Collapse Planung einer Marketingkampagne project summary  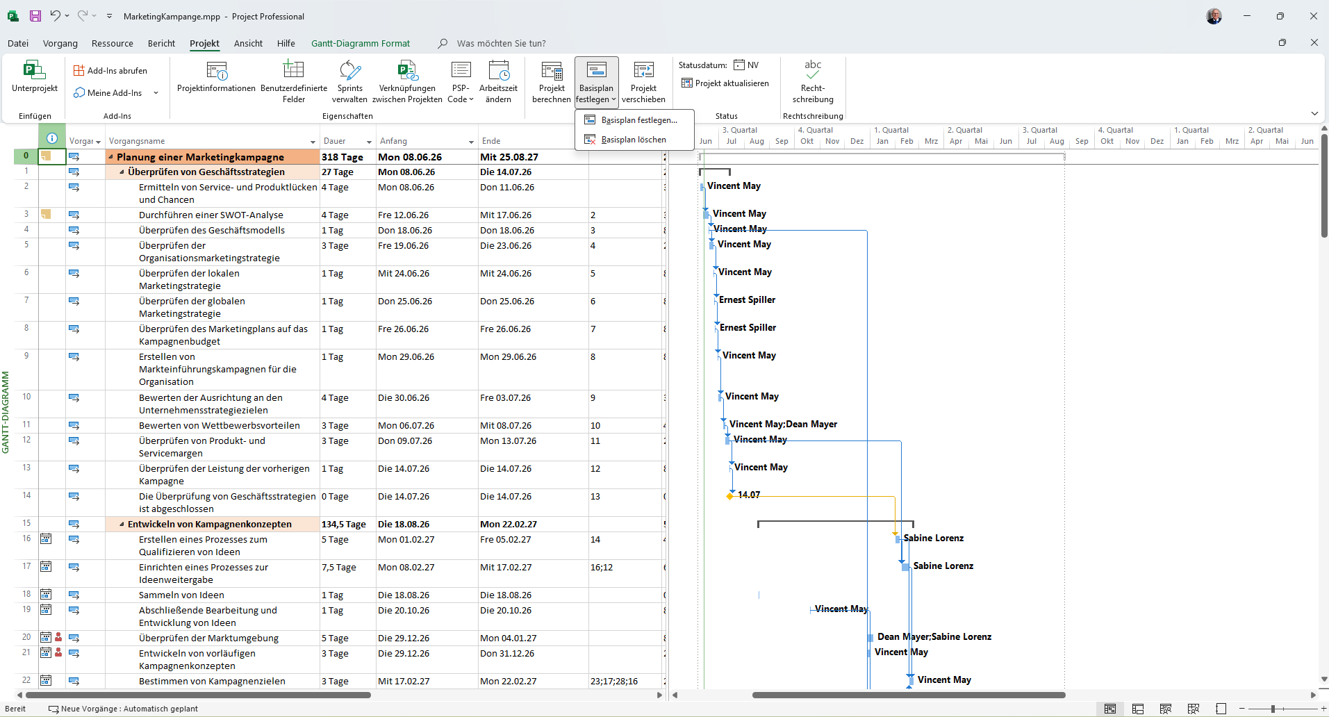pyautogui.click(x=111, y=157)
